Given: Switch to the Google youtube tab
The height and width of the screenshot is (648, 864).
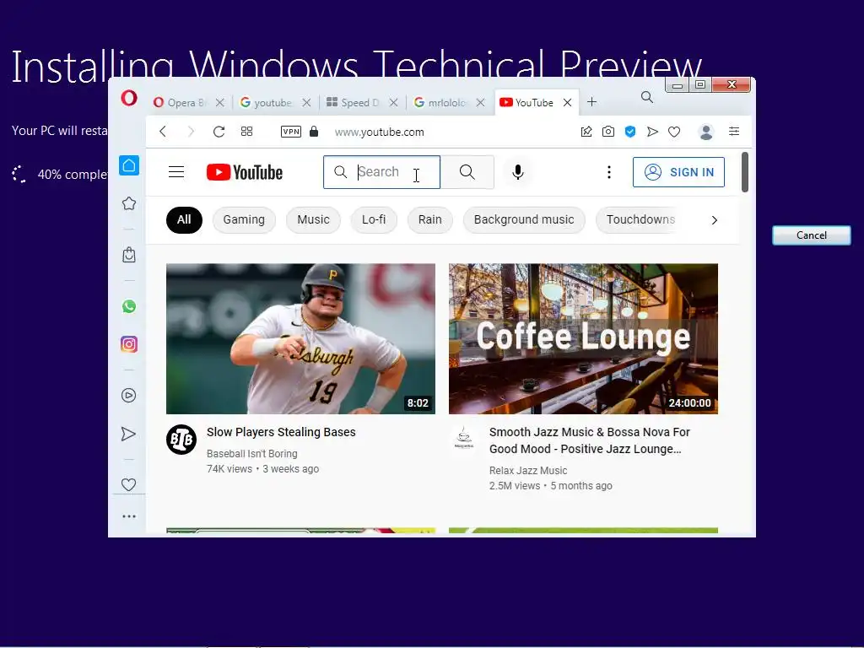Looking at the screenshot, I should [267, 102].
